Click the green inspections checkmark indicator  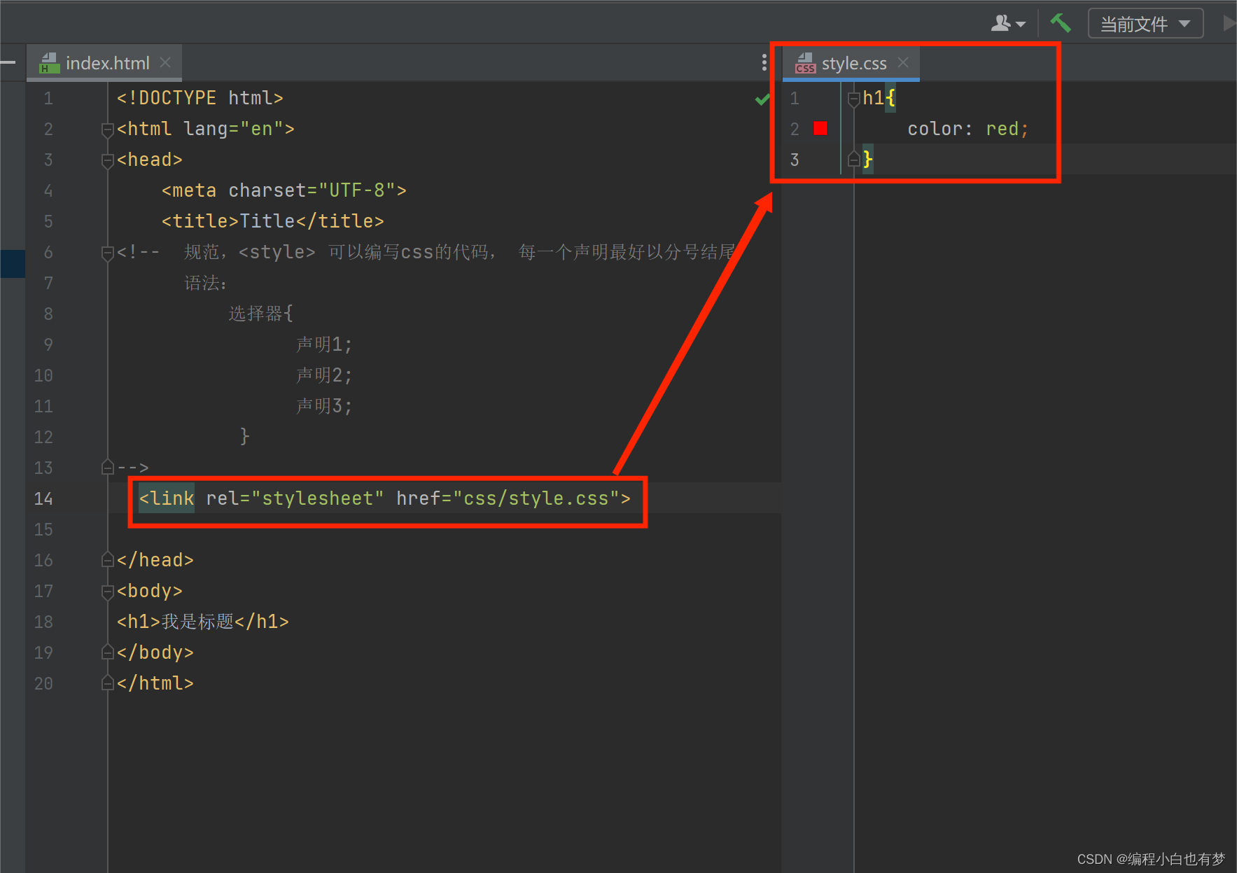tap(762, 98)
